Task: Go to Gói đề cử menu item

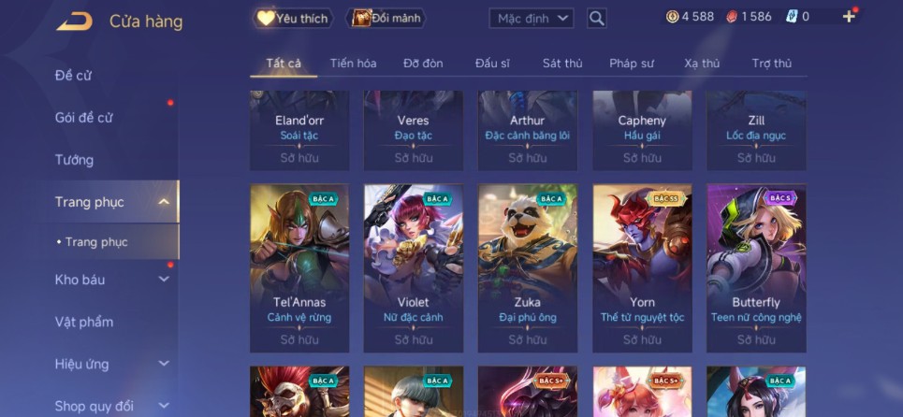Action: tap(84, 118)
